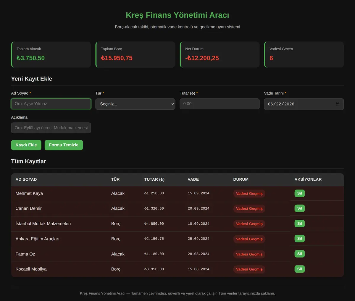Image resolution: width=355 pixels, height=301 pixels.
Task: Delete the Canan Demir record with Sil
Action: (299, 208)
